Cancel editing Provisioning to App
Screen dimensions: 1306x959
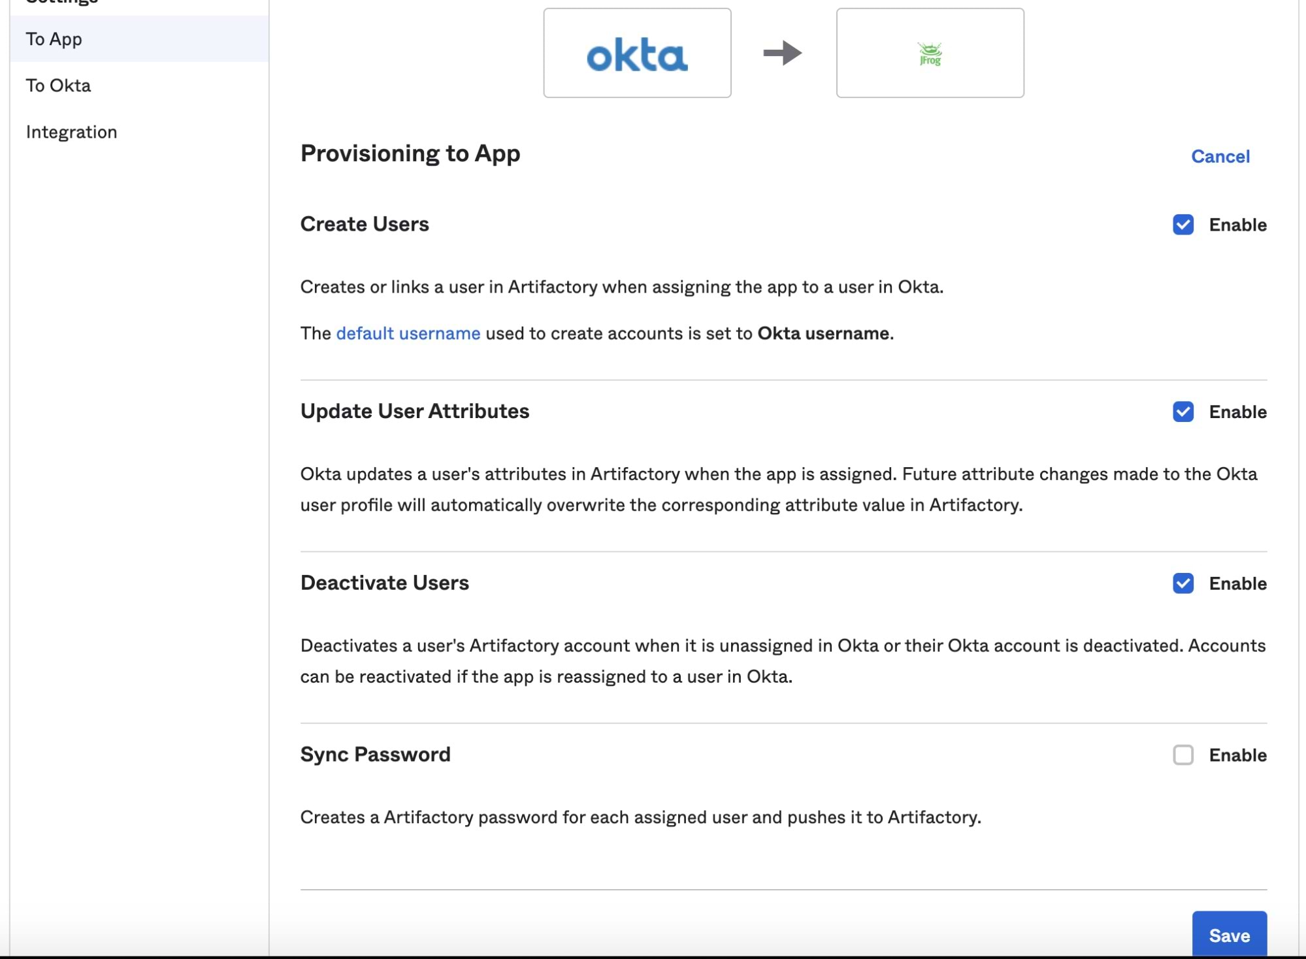point(1220,157)
